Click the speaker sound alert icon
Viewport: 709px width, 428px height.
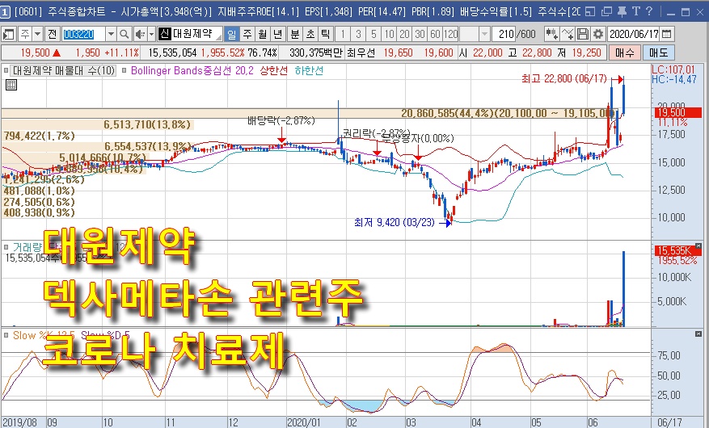(x=140, y=34)
